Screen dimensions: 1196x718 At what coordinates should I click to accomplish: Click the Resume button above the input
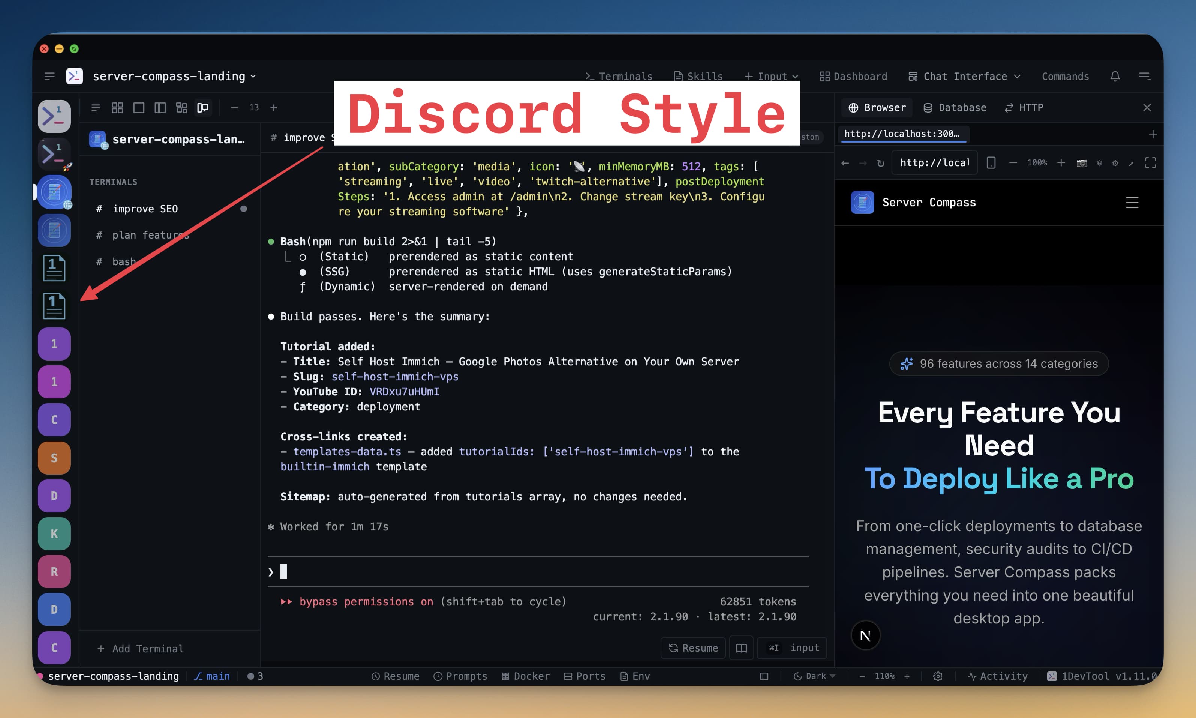[x=693, y=648]
